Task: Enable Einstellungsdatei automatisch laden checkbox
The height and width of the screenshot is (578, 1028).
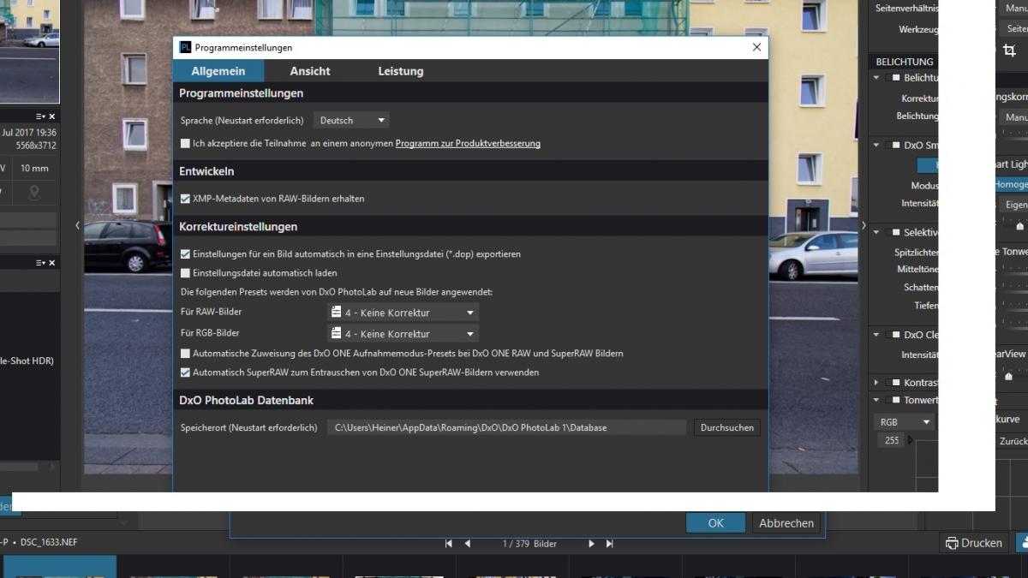Action: click(x=185, y=273)
